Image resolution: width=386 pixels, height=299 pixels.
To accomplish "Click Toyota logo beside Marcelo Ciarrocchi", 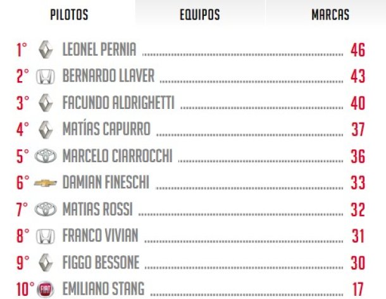I will click(46, 156).
